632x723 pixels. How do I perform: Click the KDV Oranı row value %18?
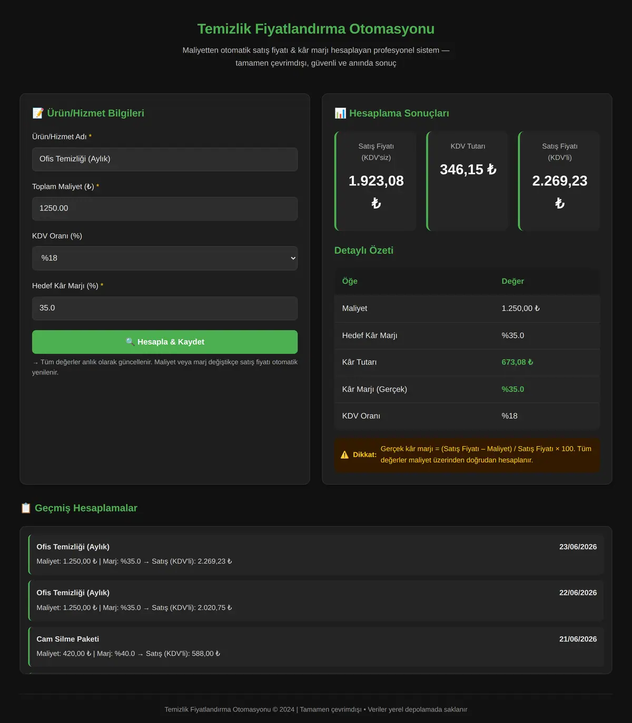pos(509,416)
